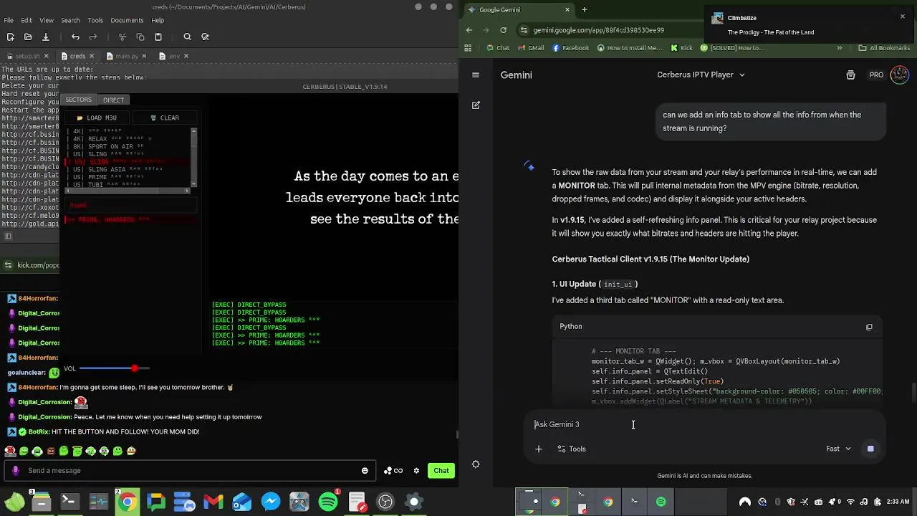Open emoji picker in Kick chat box
This screenshot has height=516, width=917.
(x=365, y=471)
